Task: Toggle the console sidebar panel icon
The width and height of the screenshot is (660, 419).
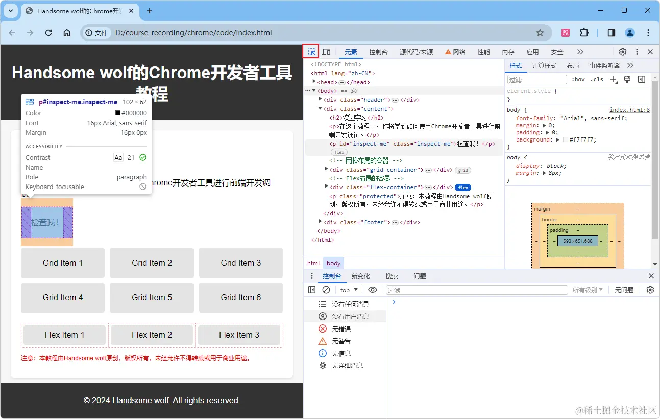Action: (312, 290)
